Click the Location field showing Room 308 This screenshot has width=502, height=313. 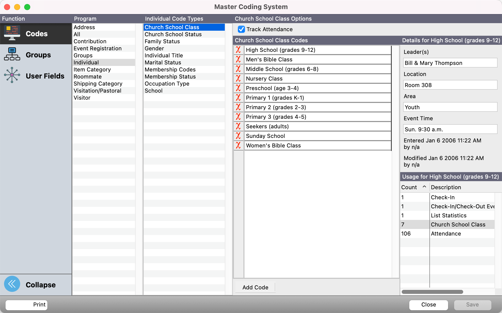[x=450, y=85]
